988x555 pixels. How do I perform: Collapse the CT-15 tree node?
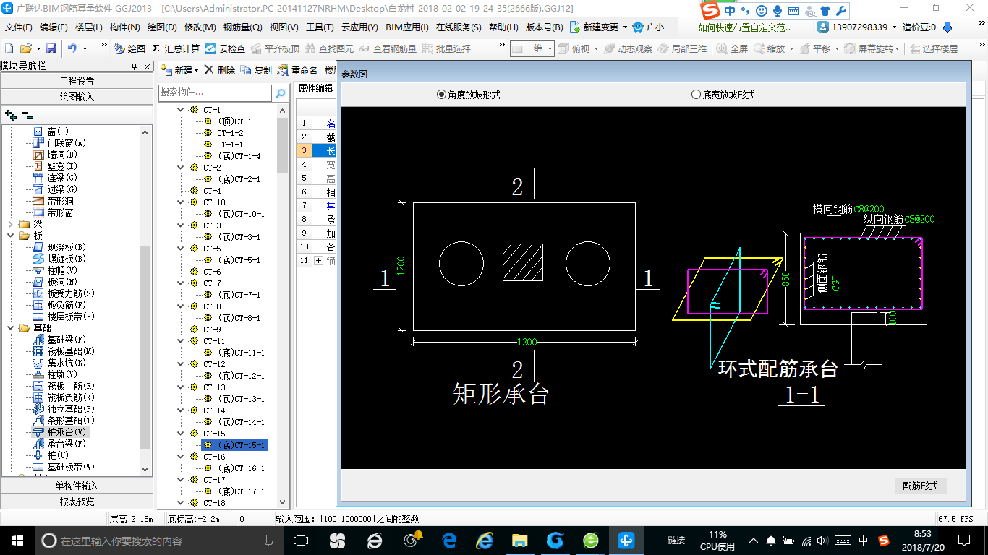click(181, 434)
